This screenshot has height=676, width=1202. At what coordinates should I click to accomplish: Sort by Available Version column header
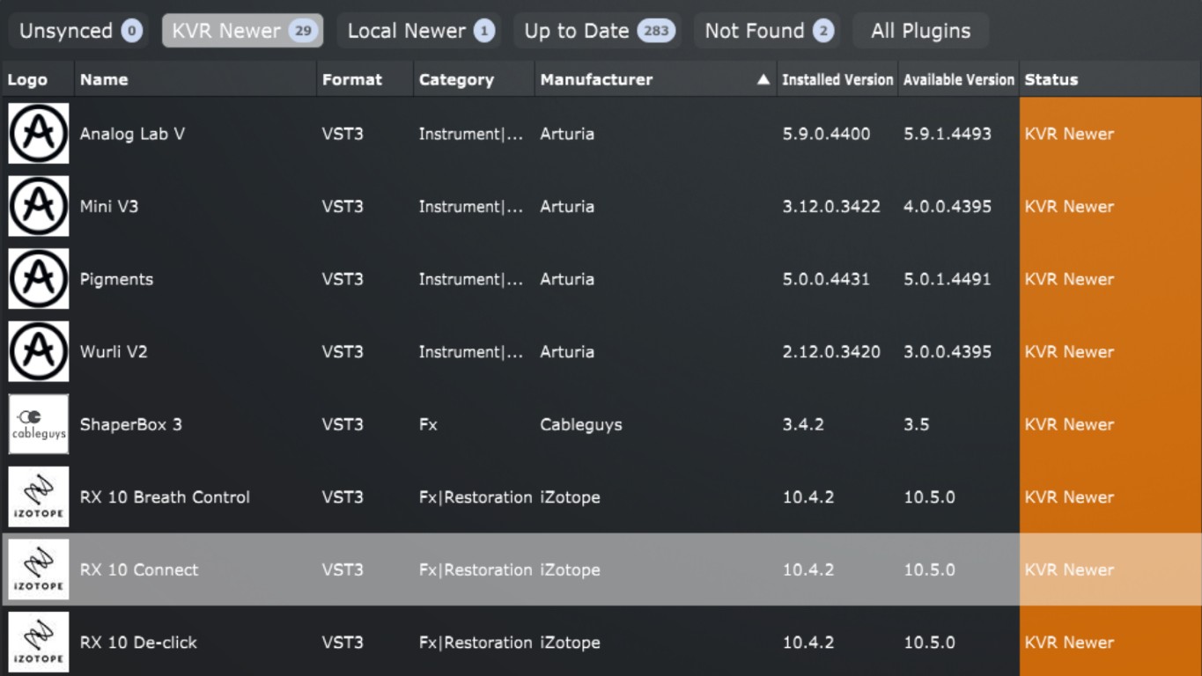click(959, 79)
